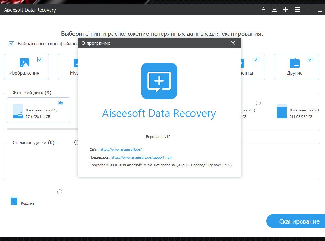Click the Съемные диски (0) heading
Viewport: 325px width, 241px height.
click(33, 143)
